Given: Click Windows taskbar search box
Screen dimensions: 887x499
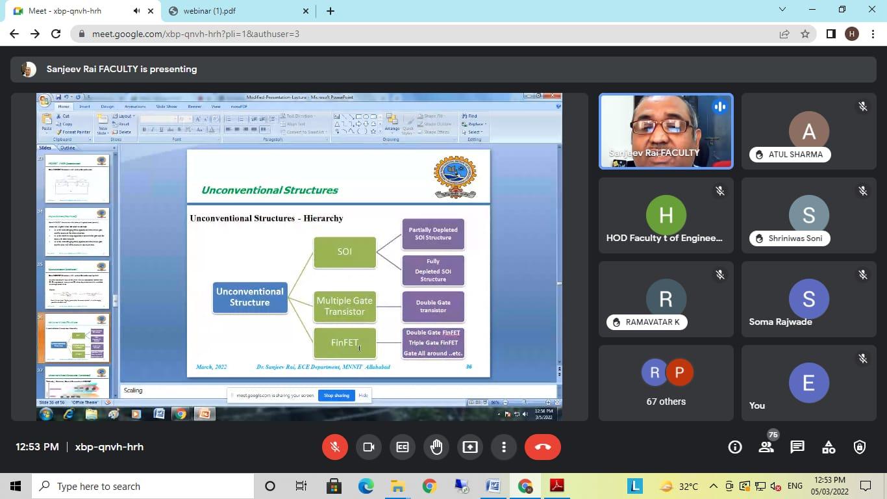Looking at the screenshot, I should tap(143, 486).
